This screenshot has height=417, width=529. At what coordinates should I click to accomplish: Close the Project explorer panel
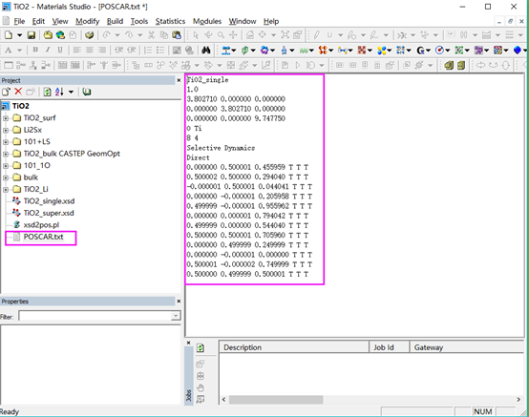click(179, 80)
